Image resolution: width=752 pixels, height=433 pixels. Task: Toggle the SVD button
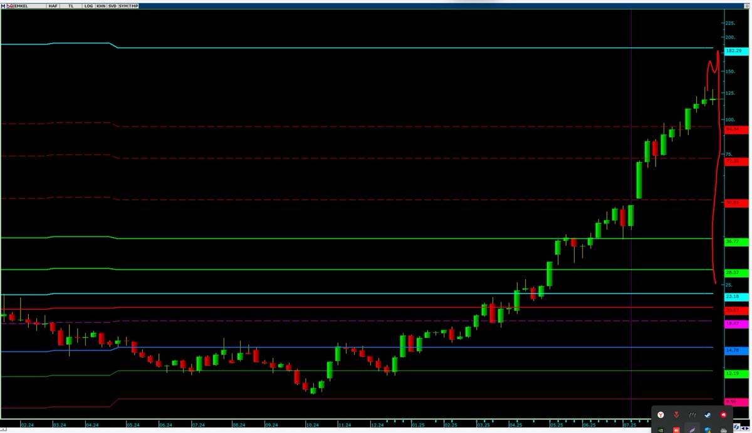pos(112,6)
